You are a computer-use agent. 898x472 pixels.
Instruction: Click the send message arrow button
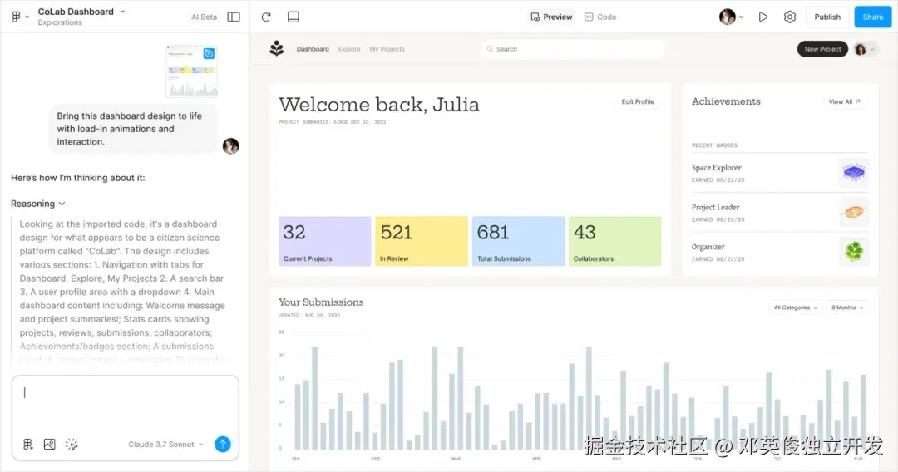tap(222, 445)
